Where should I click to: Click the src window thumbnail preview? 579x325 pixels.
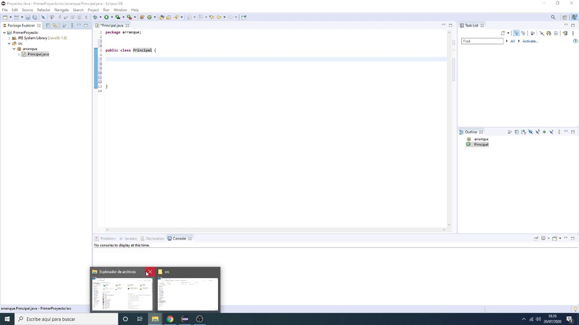coord(188,294)
